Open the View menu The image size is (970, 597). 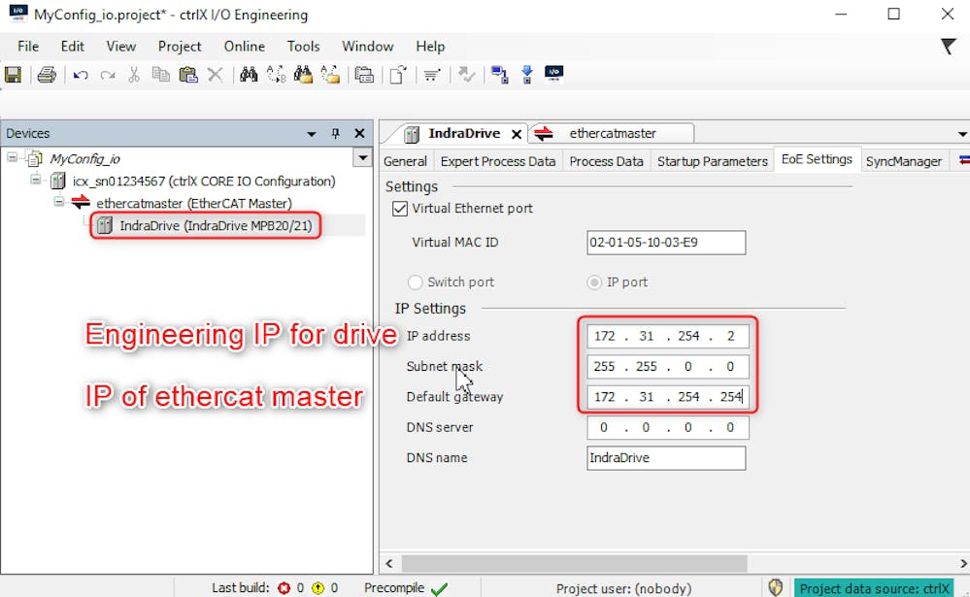(120, 47)
